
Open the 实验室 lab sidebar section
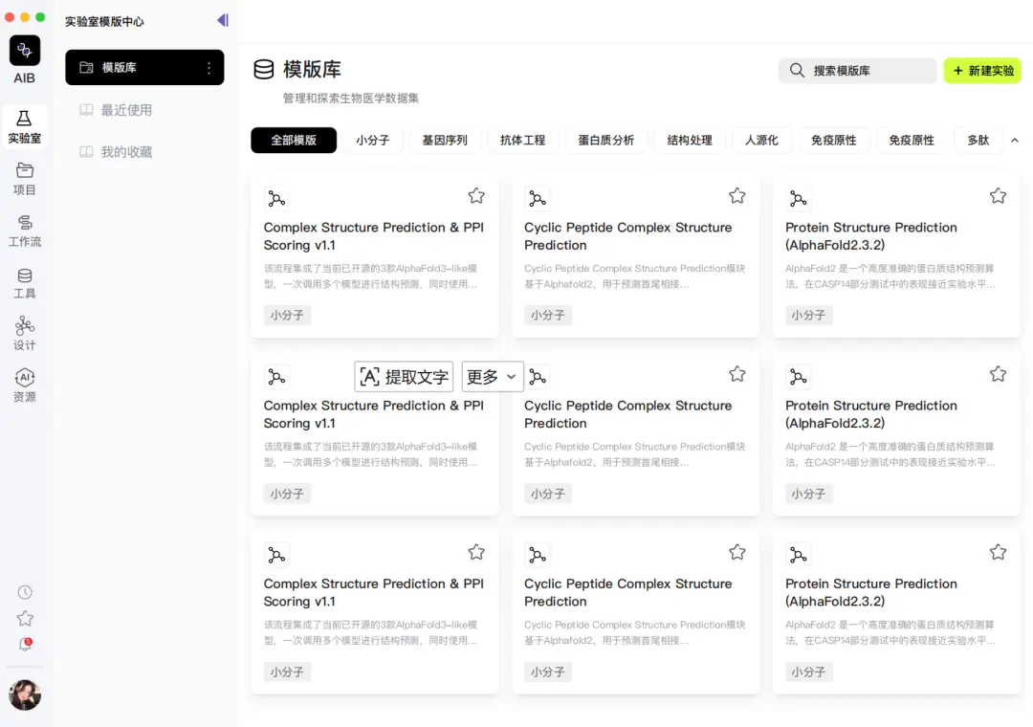[x=24, y=126]
